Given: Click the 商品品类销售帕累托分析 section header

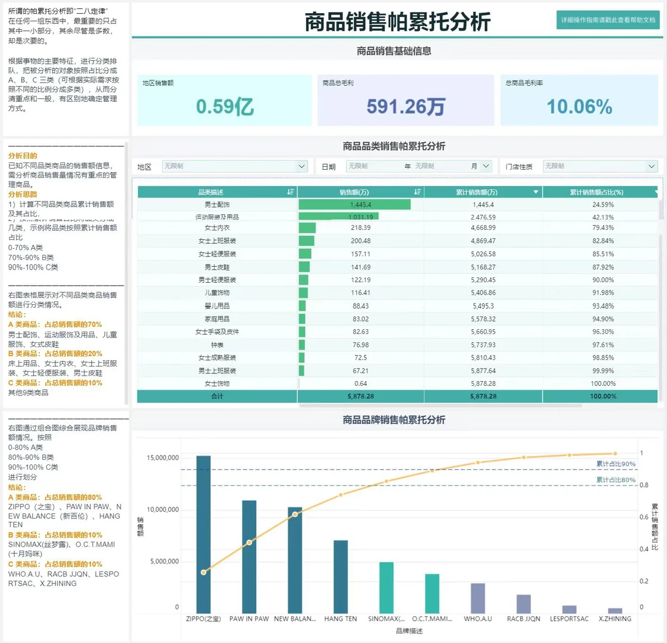Looking at the screenshot, I should pos(398,146).
